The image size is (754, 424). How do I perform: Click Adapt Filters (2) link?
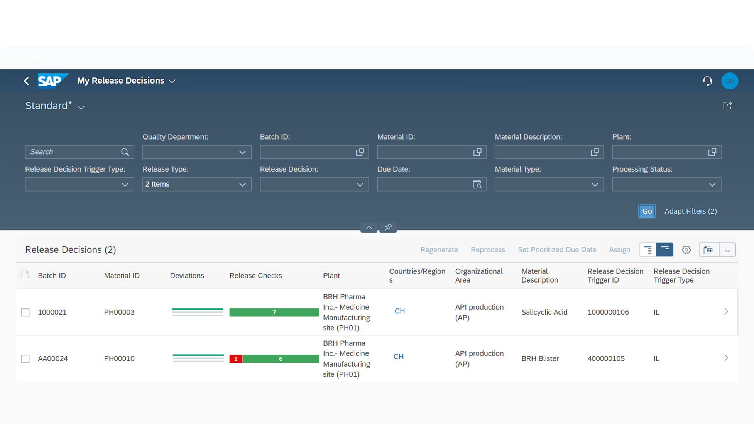(690, 211)
